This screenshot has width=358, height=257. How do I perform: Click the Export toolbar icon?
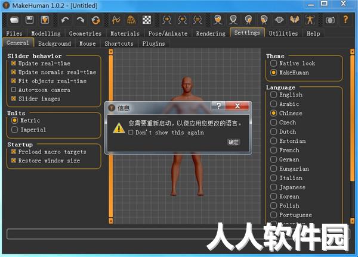pyautogui.click(x=45, y=20)
